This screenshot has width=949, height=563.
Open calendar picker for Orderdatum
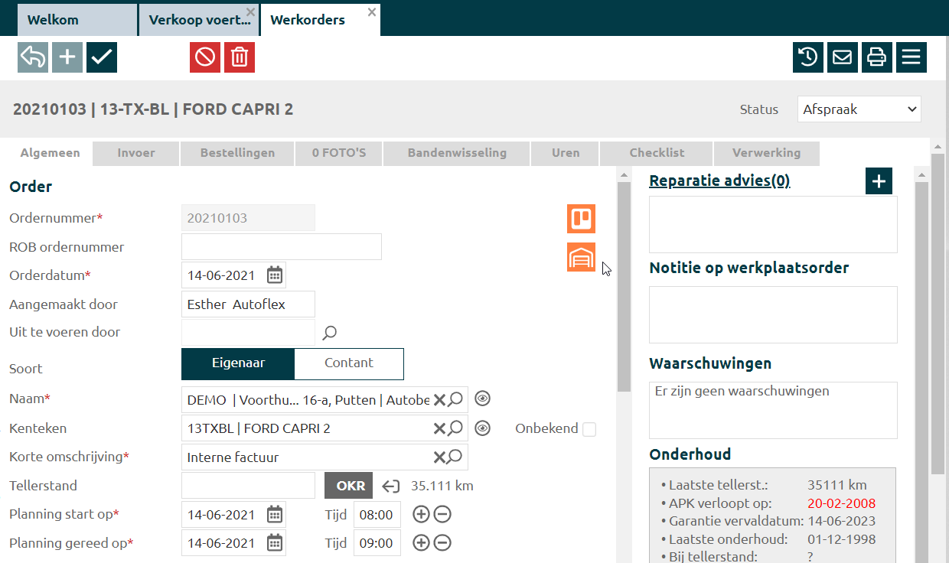275,275
